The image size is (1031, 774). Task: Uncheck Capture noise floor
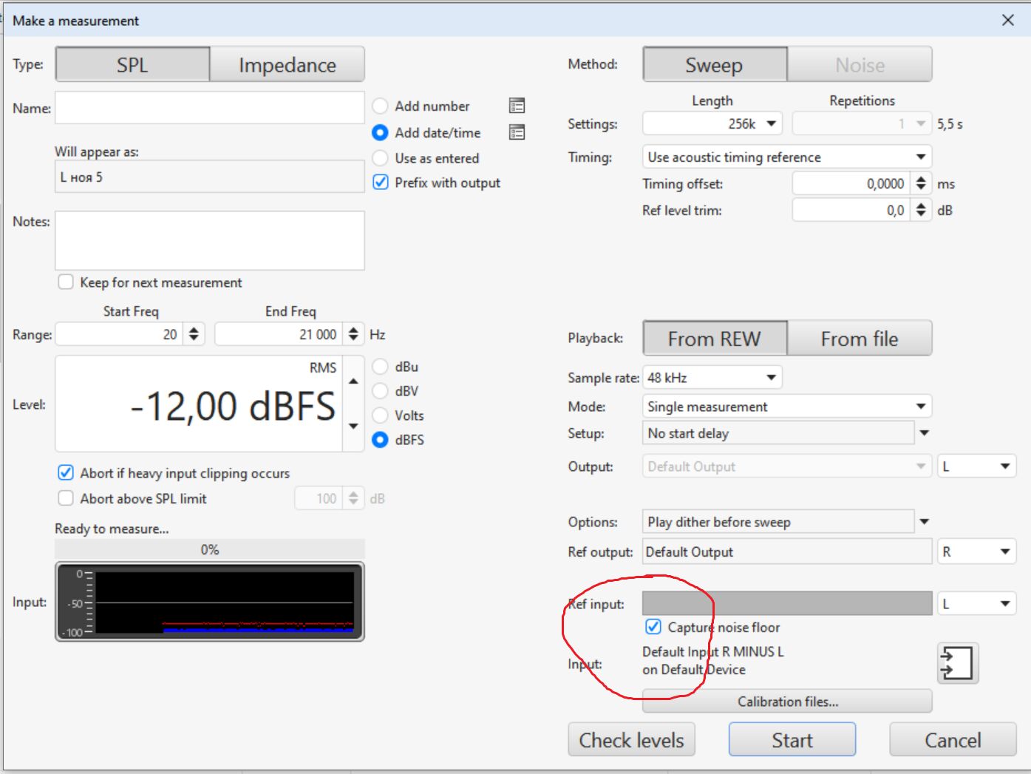click(653, 627)
